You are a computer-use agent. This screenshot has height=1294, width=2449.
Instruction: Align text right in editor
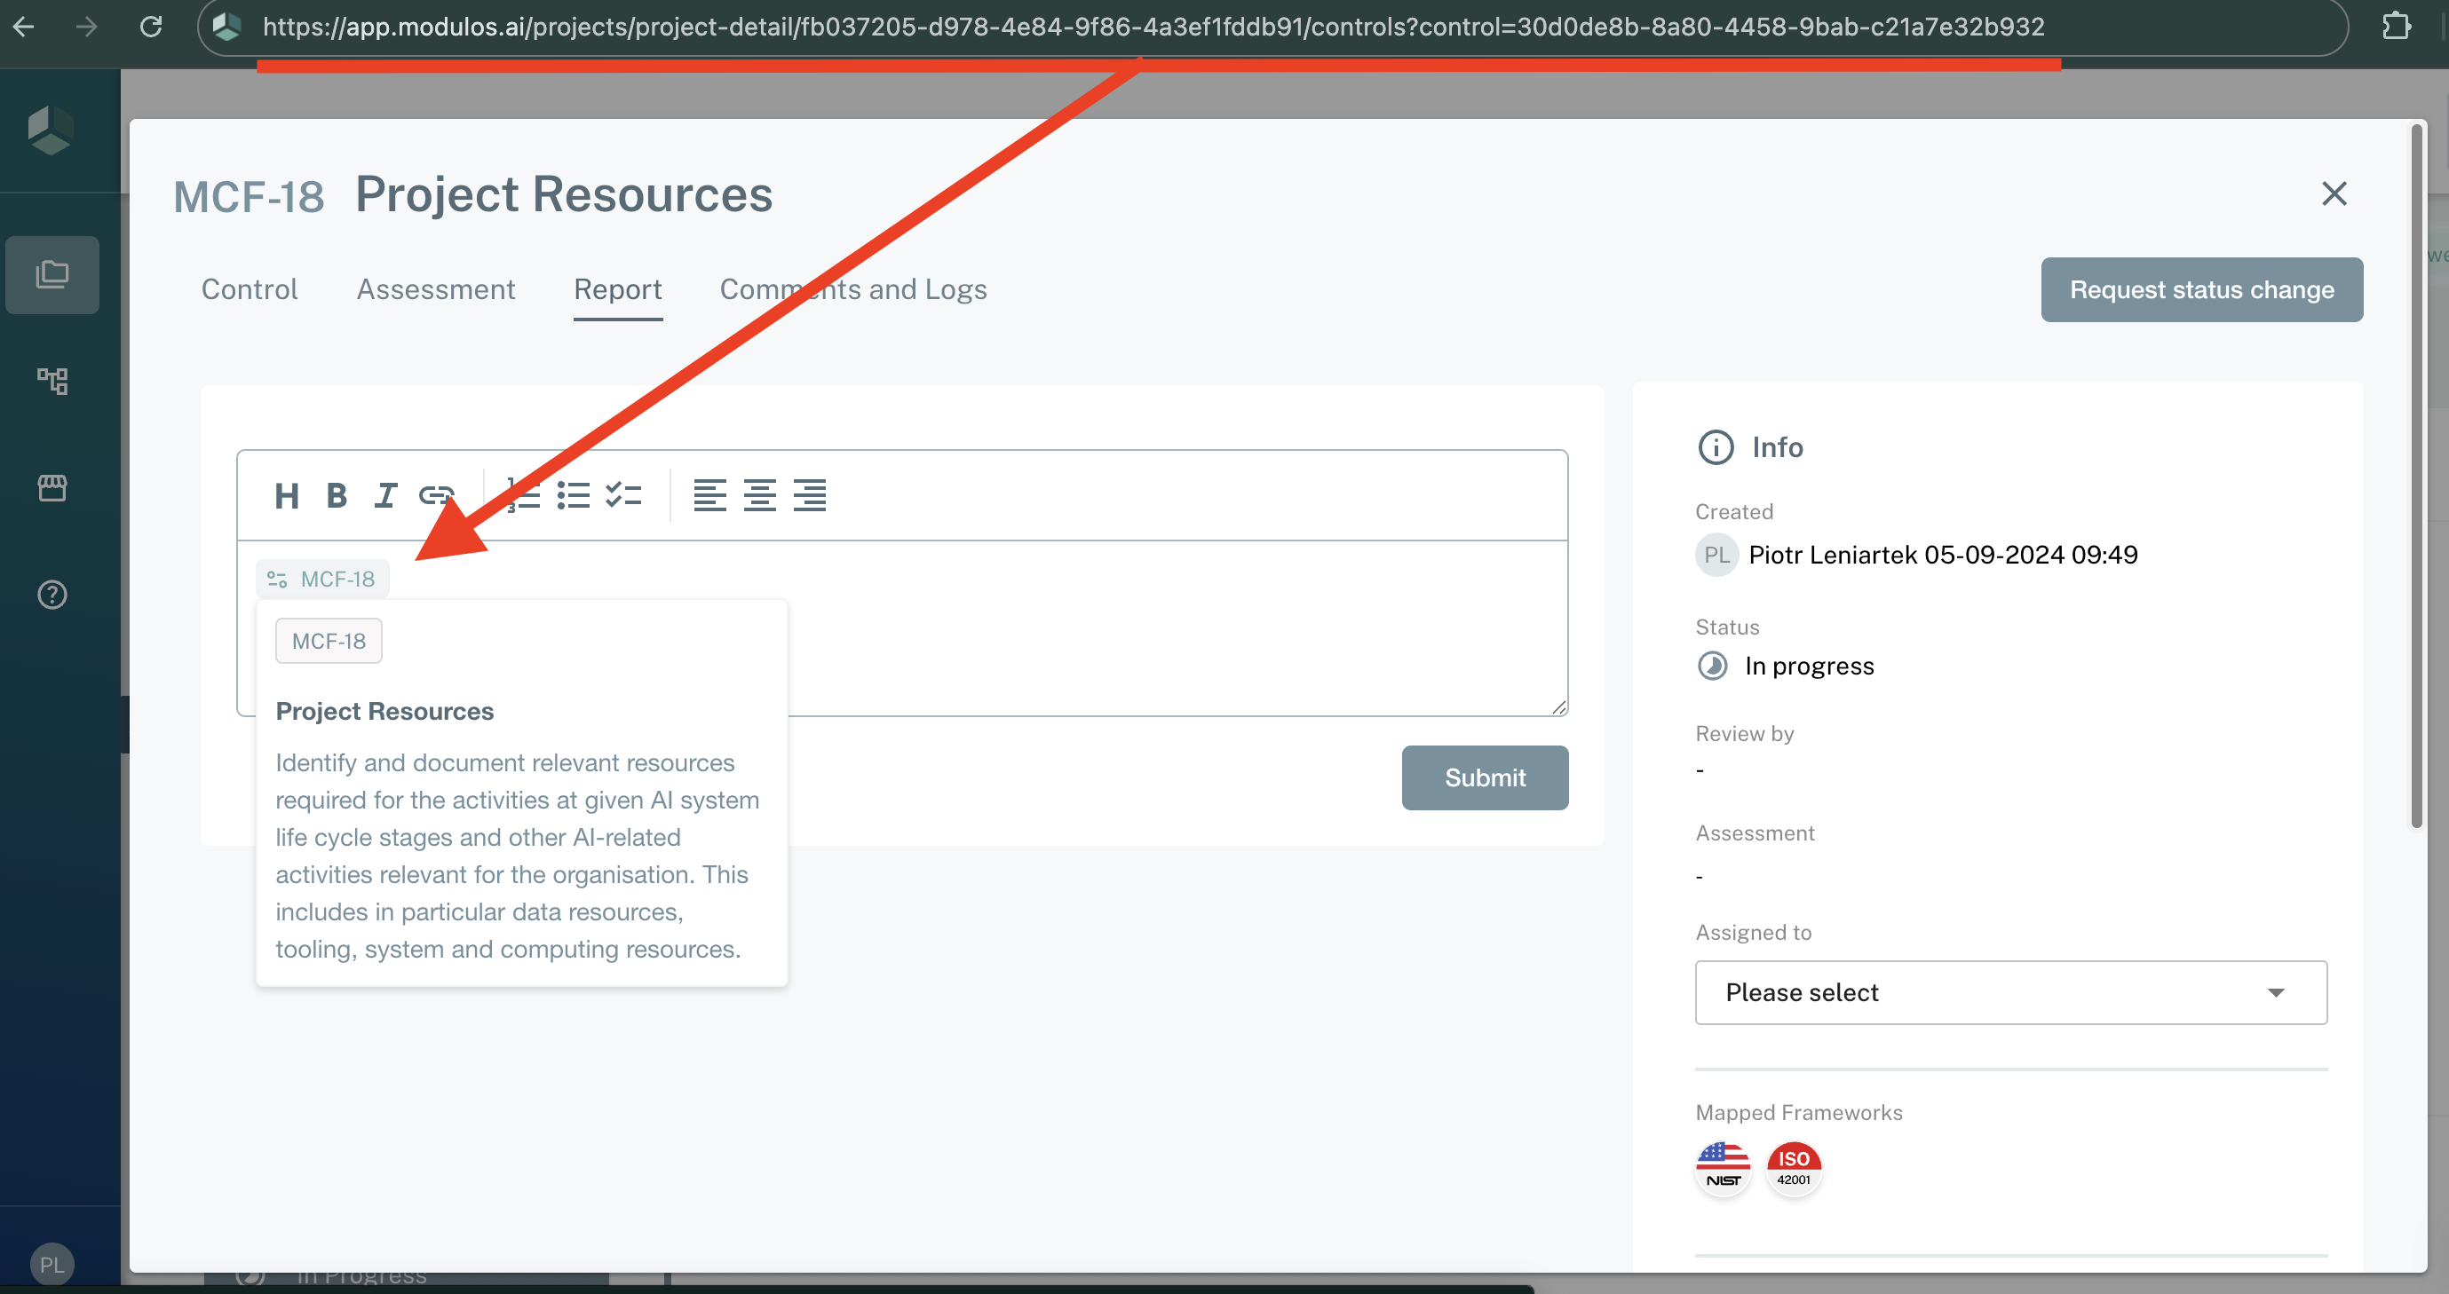809,495
